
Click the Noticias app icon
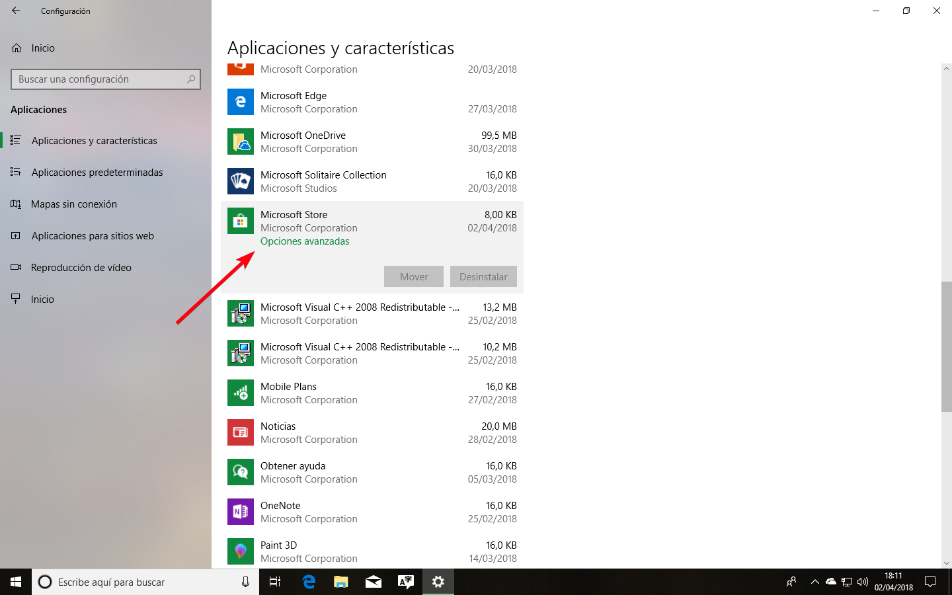(241, 432)
